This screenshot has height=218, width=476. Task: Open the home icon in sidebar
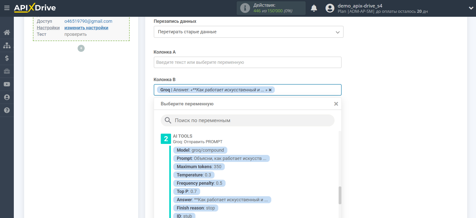coord(7,32)
